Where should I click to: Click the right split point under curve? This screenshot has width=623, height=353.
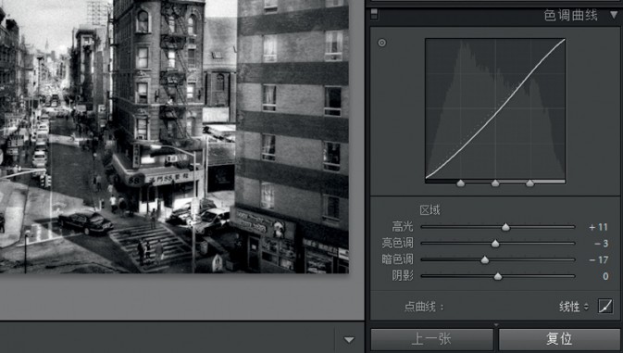[x=530, y=183]
